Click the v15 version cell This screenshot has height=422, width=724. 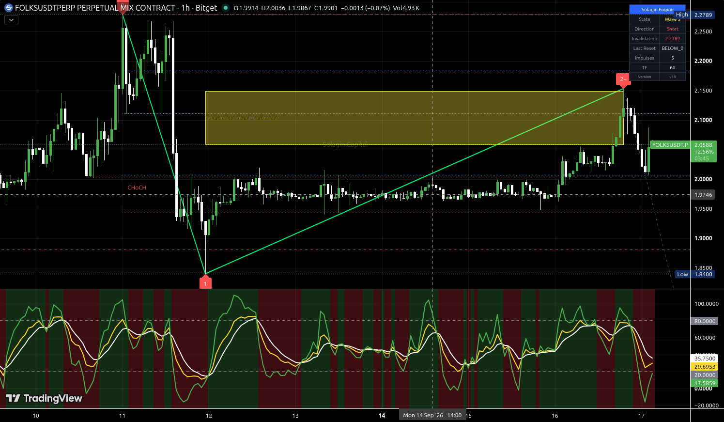click(672, 77)
